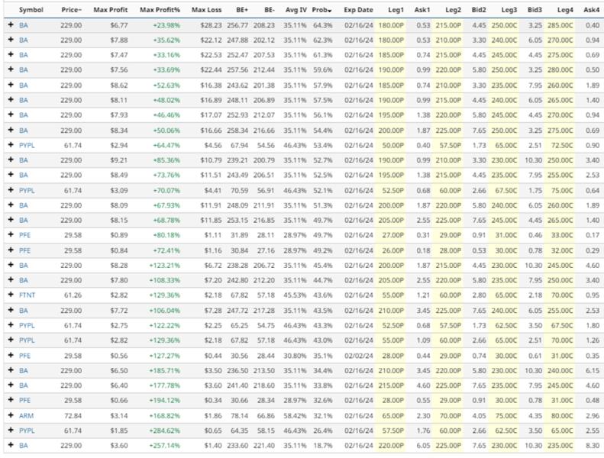This screenshot has width=604, height=458.
Task: Select the 61.26 price cell
Action: point(73,295)
